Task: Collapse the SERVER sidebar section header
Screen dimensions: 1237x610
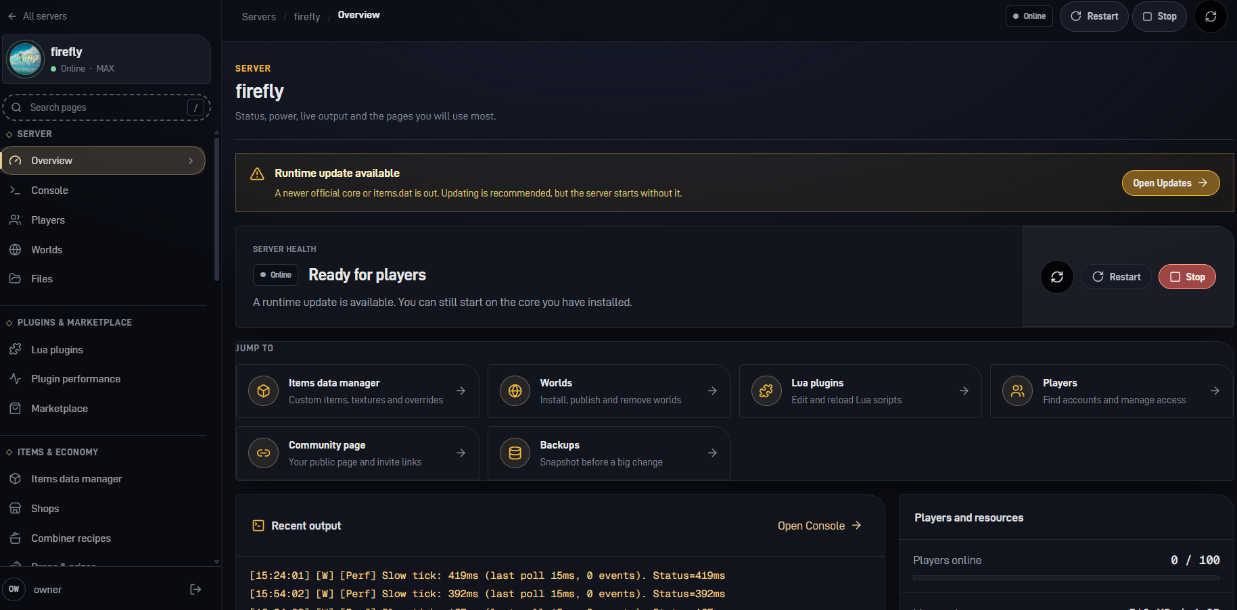Action: (29, 134)
